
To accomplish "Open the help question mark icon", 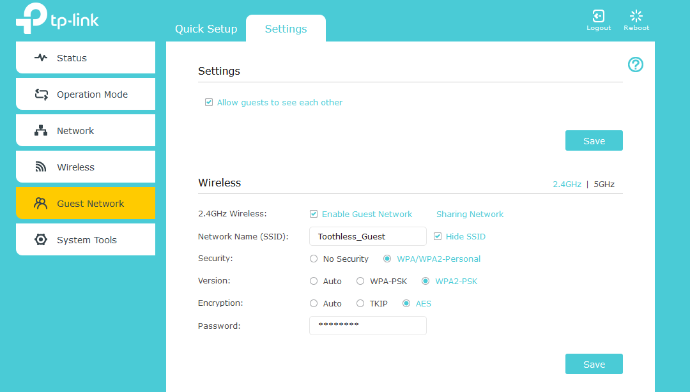I will 635,64.
